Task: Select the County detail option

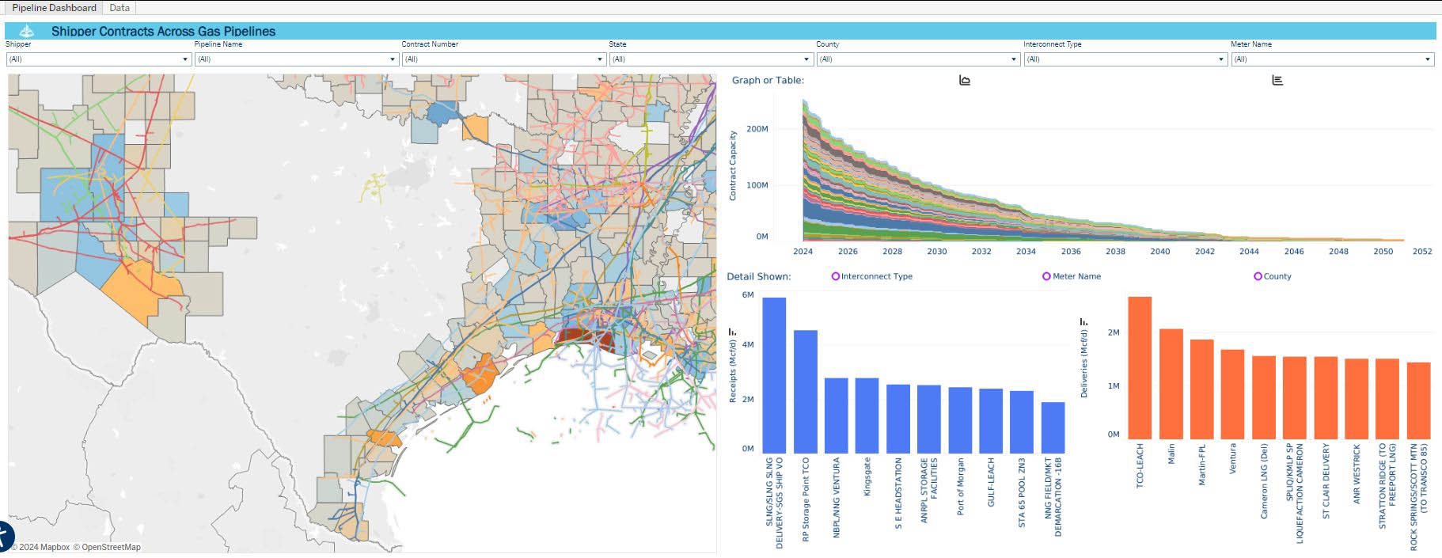Action: [x=1272, y=276]
